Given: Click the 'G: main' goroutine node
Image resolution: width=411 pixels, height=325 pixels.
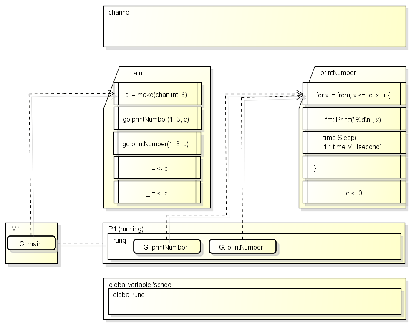Looking at the screenshot, I should (31, 243).
